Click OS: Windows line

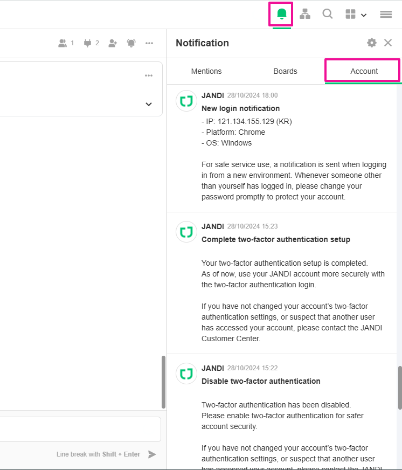coord(227,143)
